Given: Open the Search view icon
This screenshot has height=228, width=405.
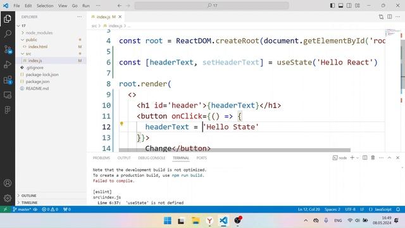Looking at the screenshot, I should tap(8, 34).
